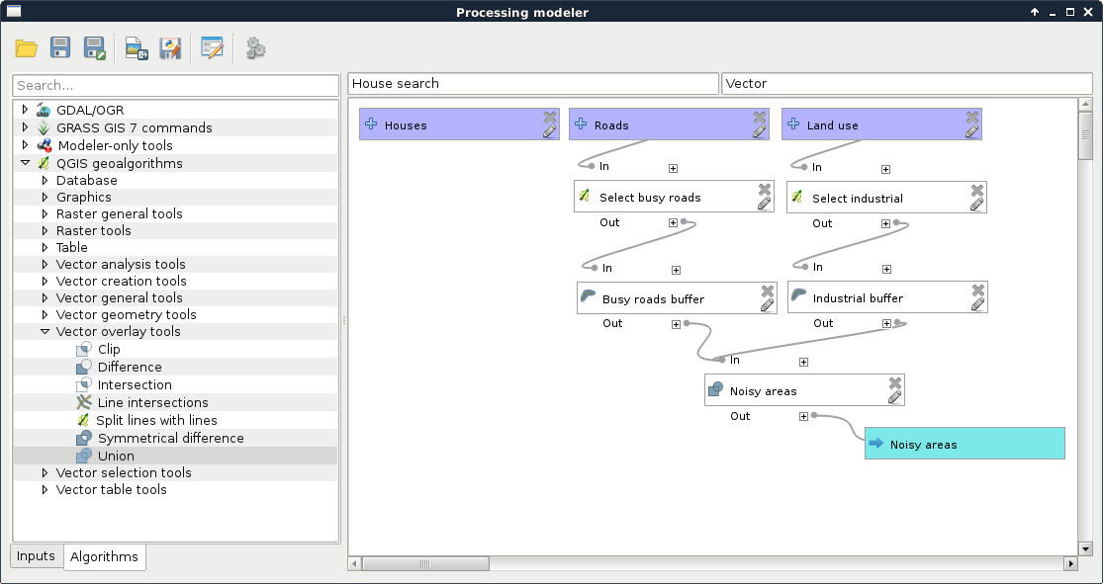The image size is (1103, 584).
Task: Click canvas horizontal scrollbar left arrow
Action: [x=354, y=563]
